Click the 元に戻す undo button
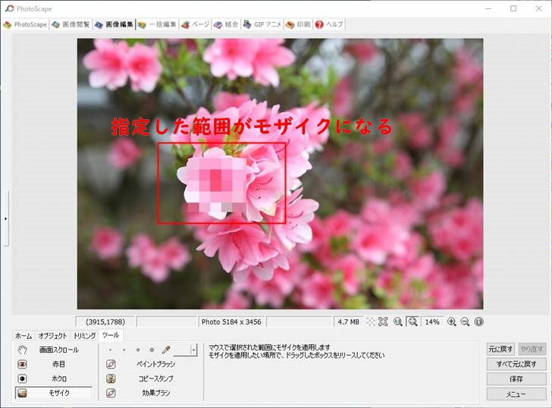The height and width of the screenshot is (408, 552). click(501, 349)
